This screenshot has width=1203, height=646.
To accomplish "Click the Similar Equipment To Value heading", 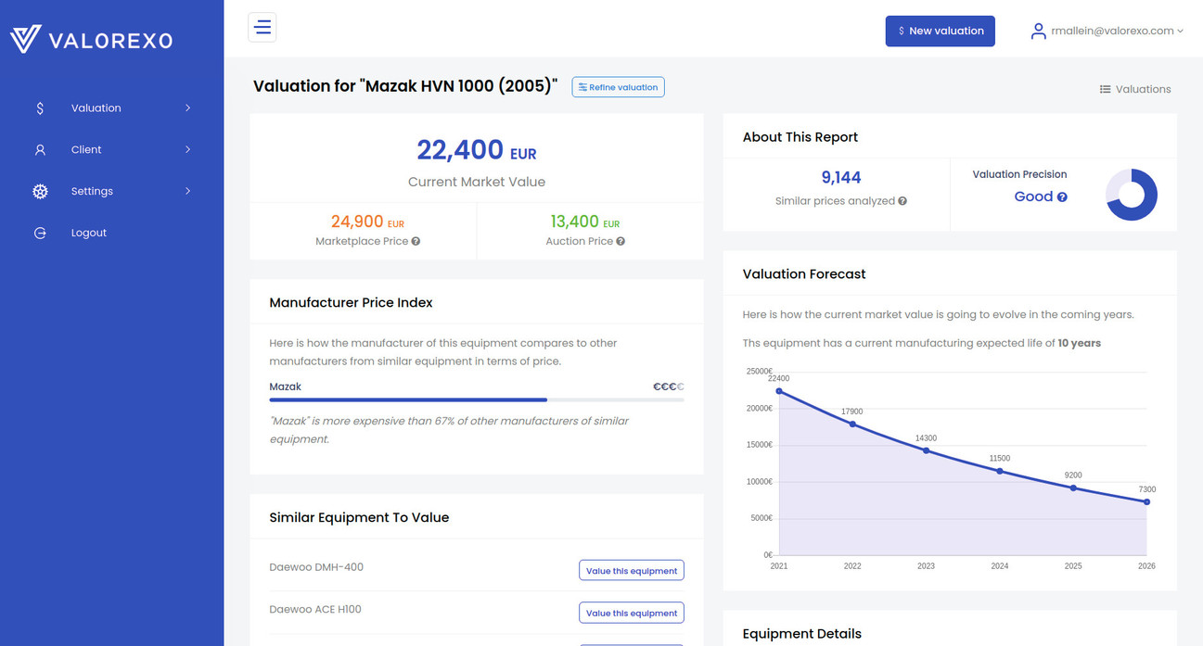I will (x=359, y=517).
